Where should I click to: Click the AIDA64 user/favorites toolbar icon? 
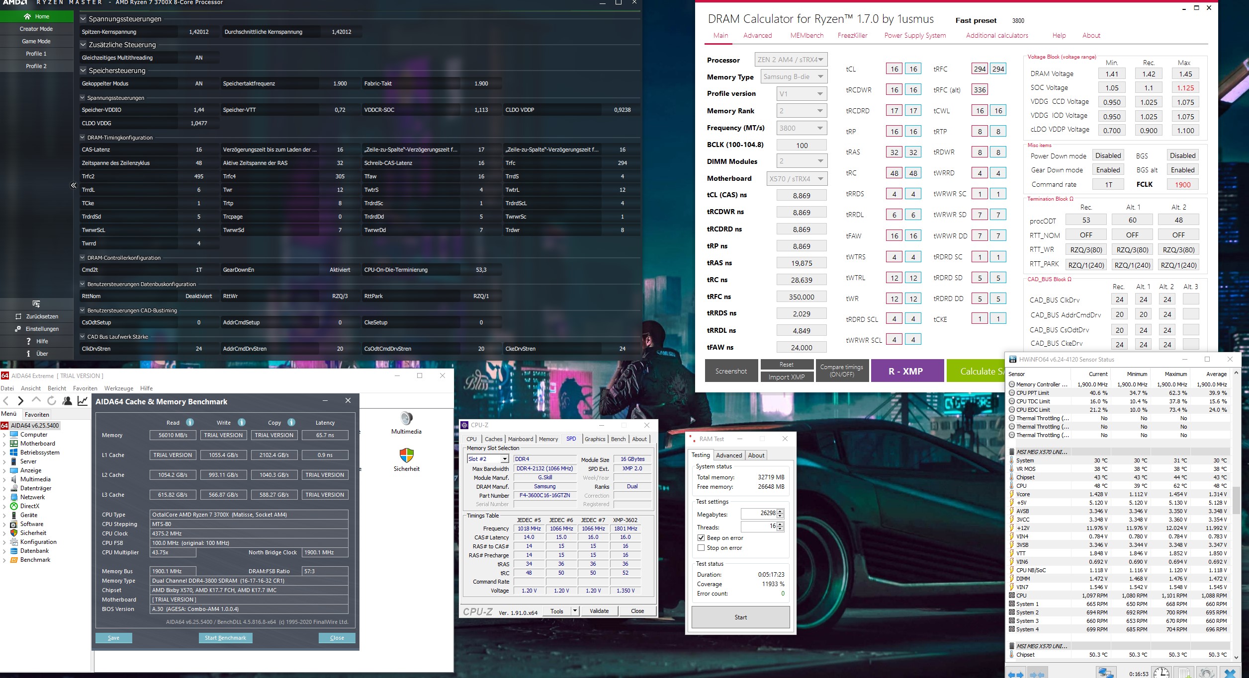67,400
